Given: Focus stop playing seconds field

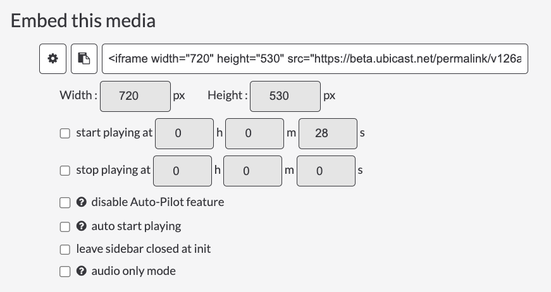Looking at the screenshot, I should pos(326,171).
